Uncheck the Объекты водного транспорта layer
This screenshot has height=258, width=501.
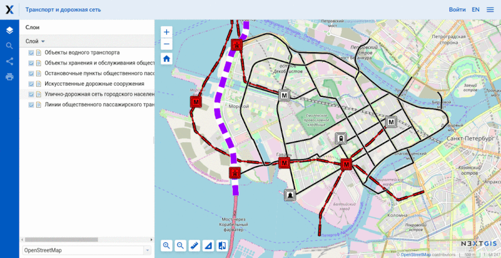coord(31,53)
